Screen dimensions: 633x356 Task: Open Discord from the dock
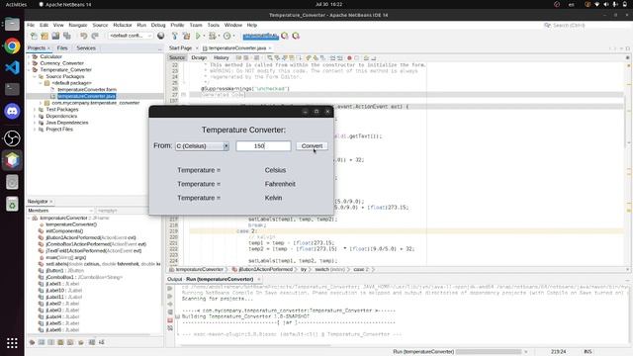pos(12,111)
